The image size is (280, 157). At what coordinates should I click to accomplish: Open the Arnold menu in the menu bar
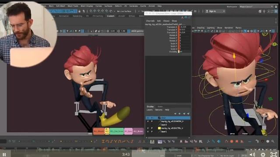point(152,6)
